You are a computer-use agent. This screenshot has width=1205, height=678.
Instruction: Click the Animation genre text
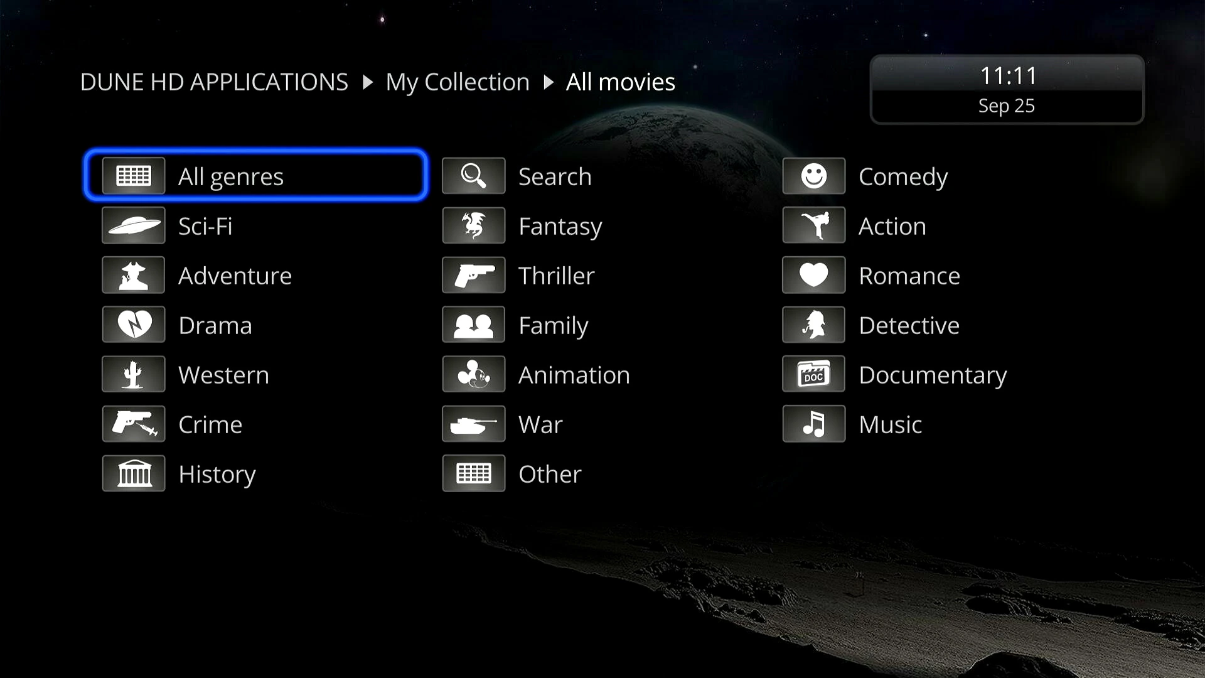tap(574, 375)
